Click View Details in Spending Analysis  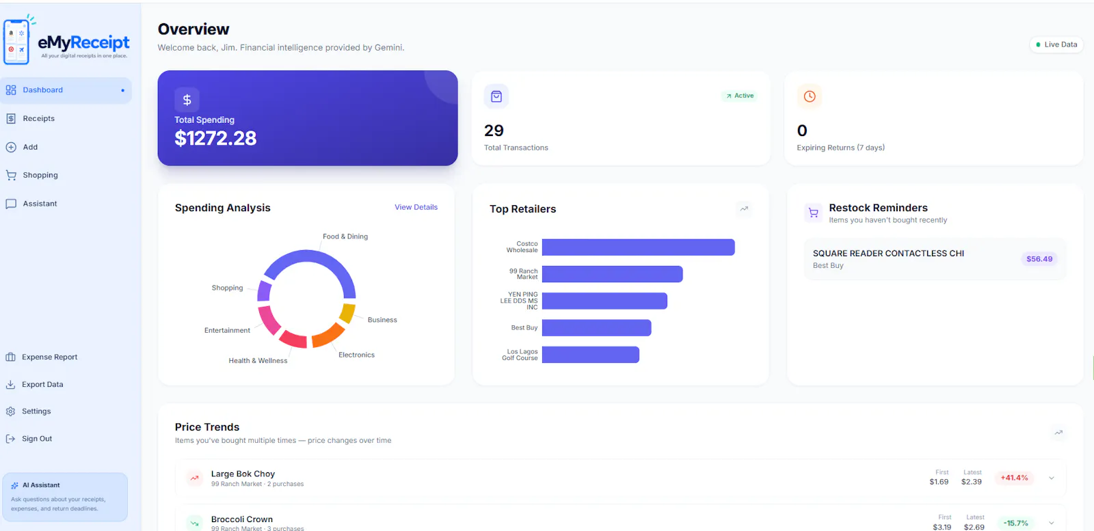(x=416, y=207)
